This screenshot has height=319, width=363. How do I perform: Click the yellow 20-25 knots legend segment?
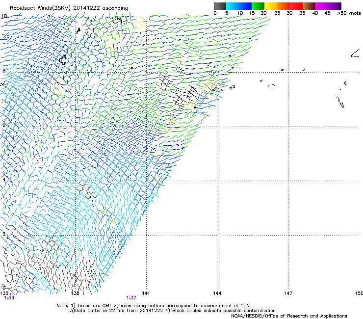tap(271, 6)
